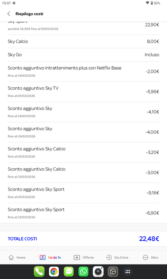Open the app drawer grid icon
Image resolution: width=167 pixels, height=279 pixels.
(x=127, y=272)
